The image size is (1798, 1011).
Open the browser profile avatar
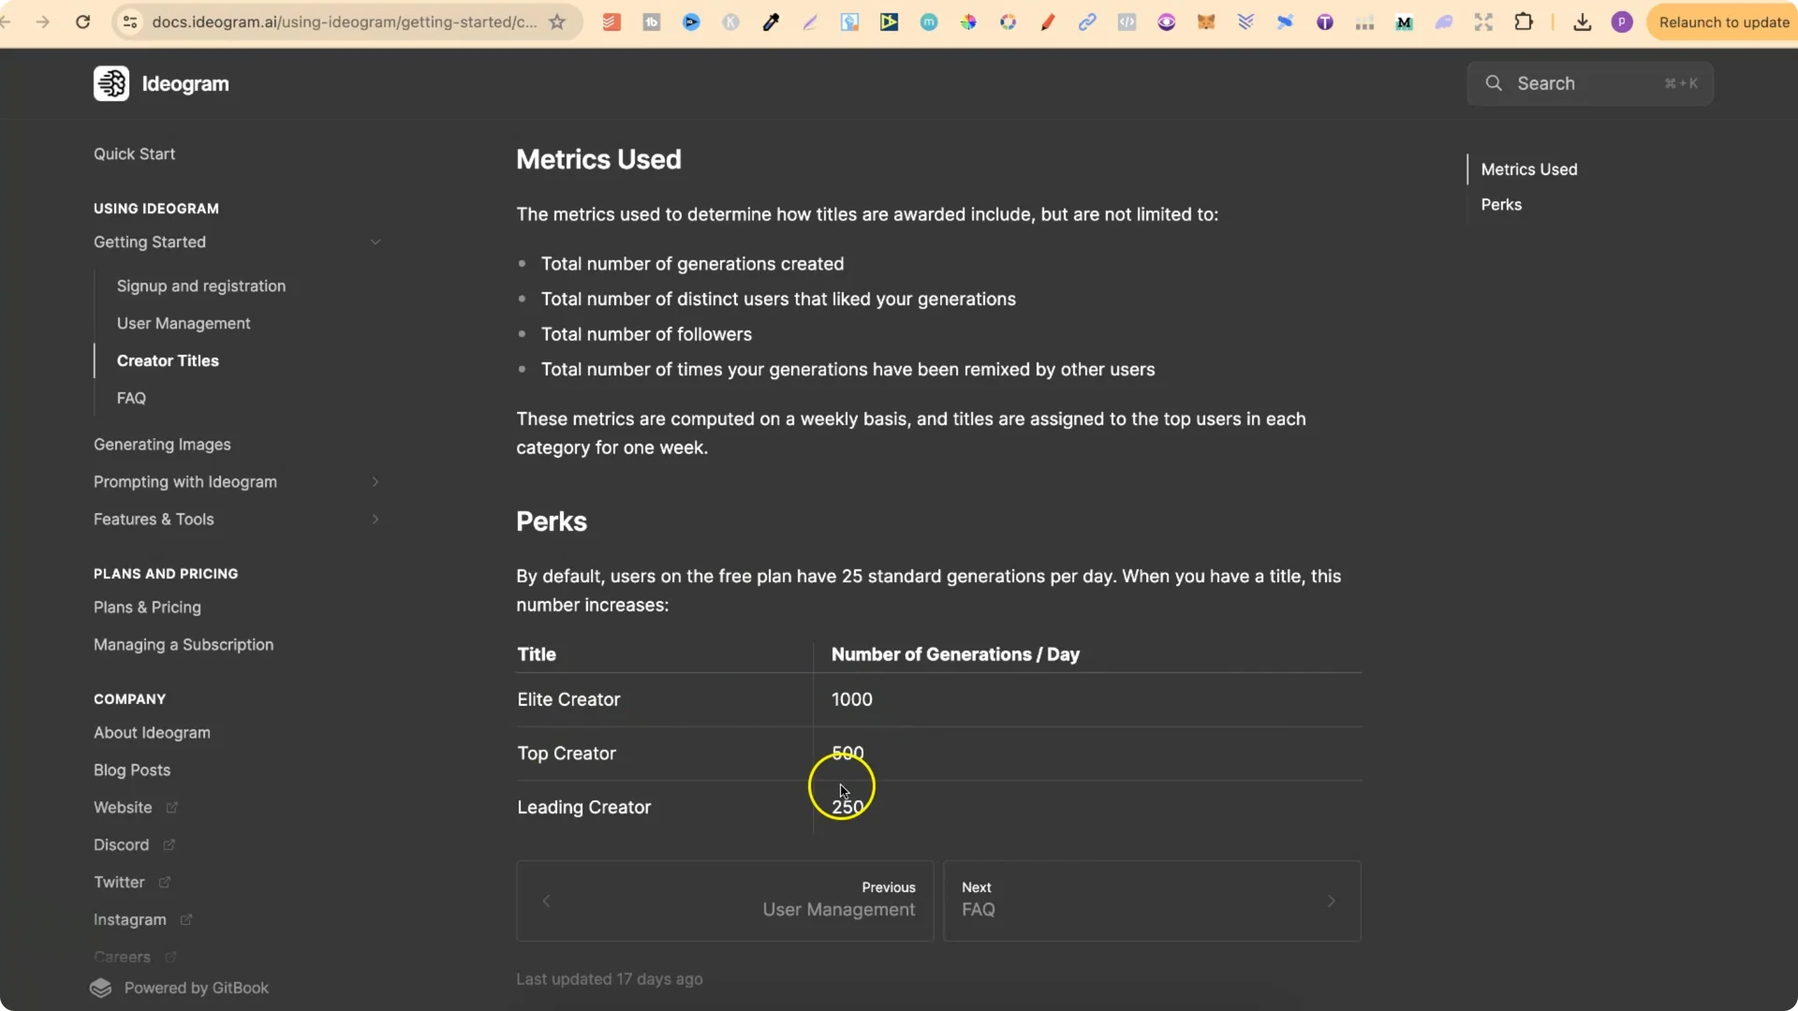tap(1623, 22)
